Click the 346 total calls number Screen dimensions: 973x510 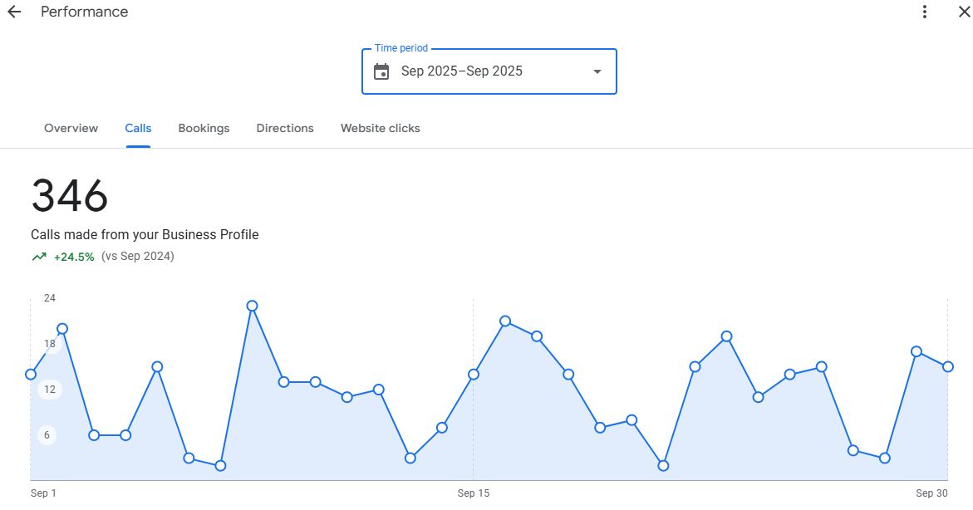click(x=70, y=196)
